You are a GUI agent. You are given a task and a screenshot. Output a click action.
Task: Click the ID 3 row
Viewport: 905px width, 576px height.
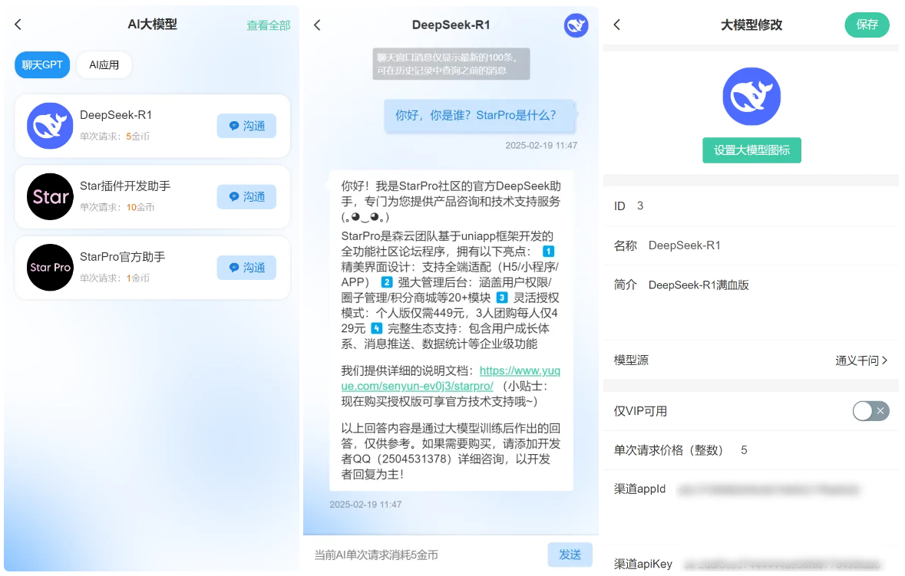pyautogui.click(x=750, y=206)
